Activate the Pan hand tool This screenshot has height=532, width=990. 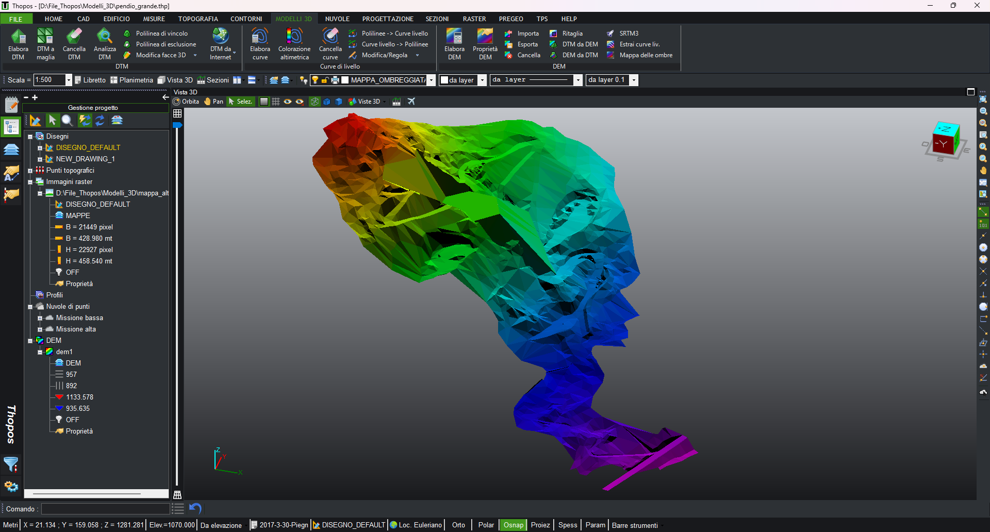click(x=213, y=102)
